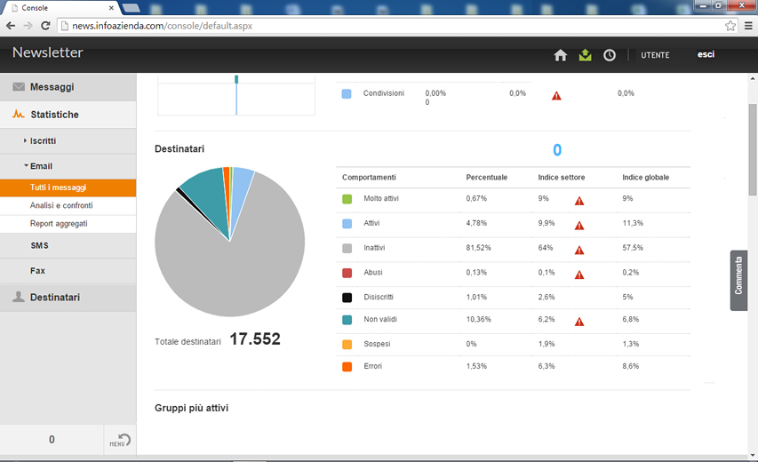The height and width of the screenshot is (462, 758).
Task: Click Non validi teal swatch
Action: click(x=347, y=320)
